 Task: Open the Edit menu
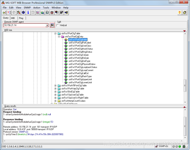tap(11, 8)
